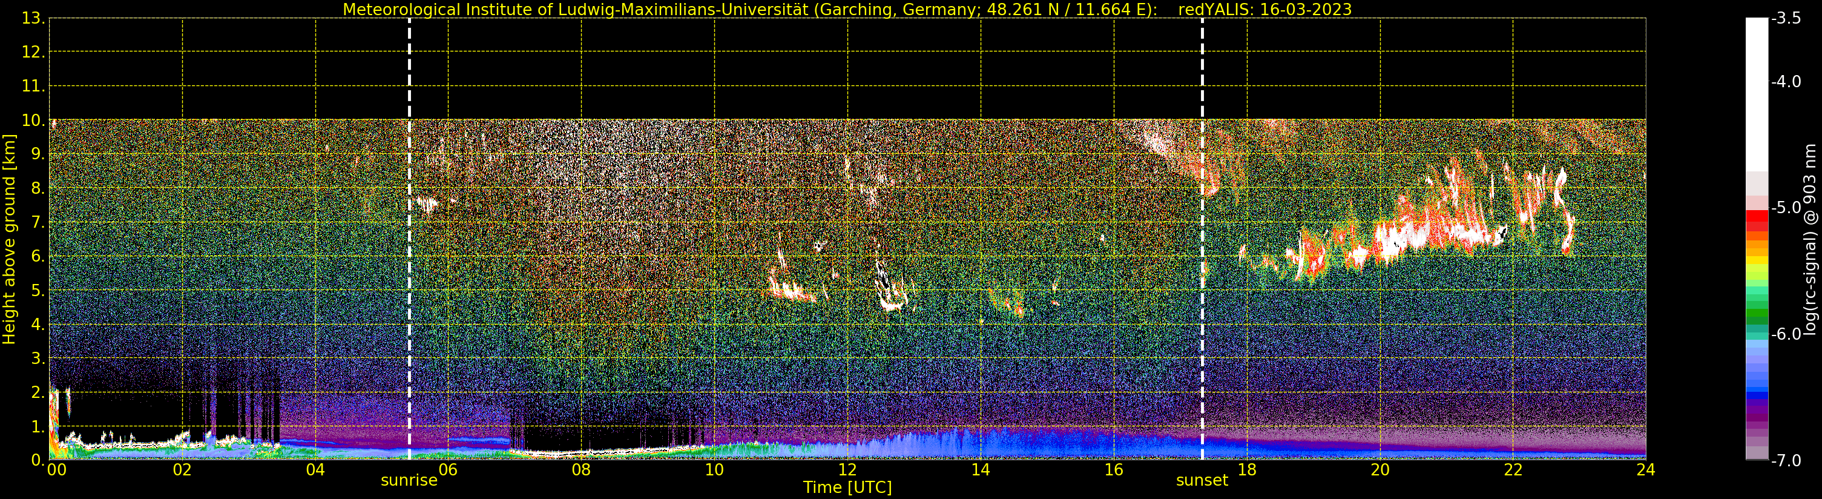Click the '08' tick on the time axis
Viewport: 1822px width, 499px height.
[580, 470]
